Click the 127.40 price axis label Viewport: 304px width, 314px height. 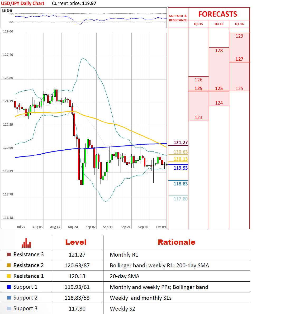click(8, 55)
